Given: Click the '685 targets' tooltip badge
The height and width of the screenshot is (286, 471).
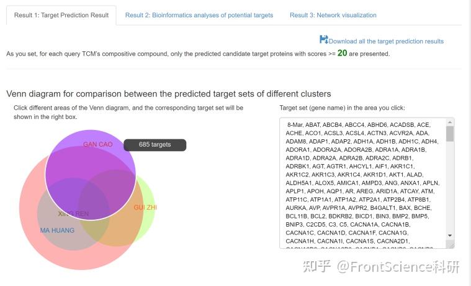Looking at the screenshot, I should 155,144.
